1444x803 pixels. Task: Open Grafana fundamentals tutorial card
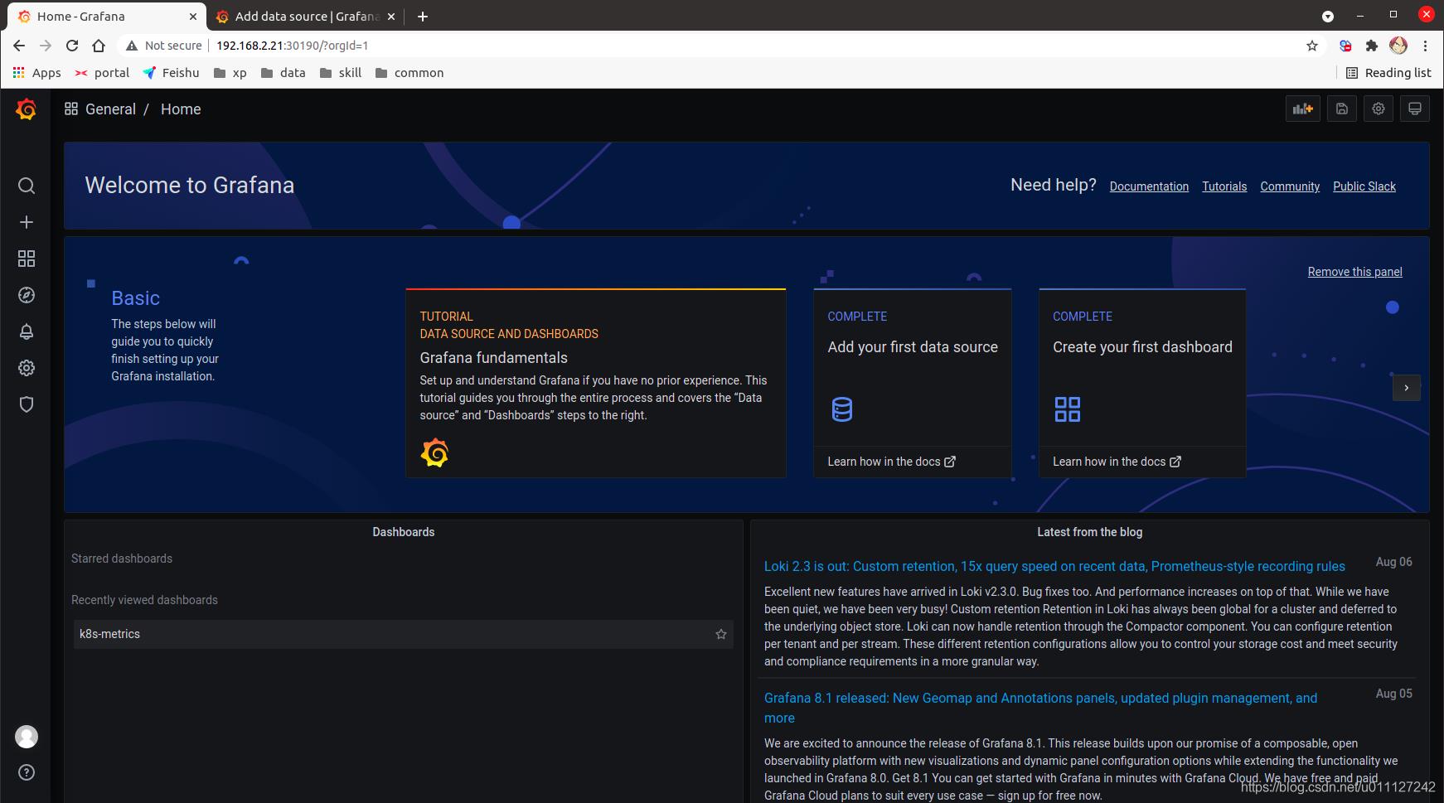tap(596, 383)
